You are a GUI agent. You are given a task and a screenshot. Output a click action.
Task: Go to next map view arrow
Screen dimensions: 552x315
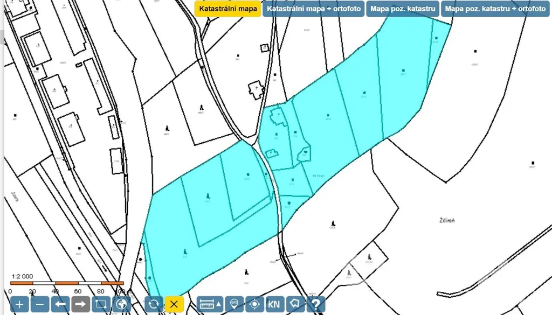click(x=80, y=304)
